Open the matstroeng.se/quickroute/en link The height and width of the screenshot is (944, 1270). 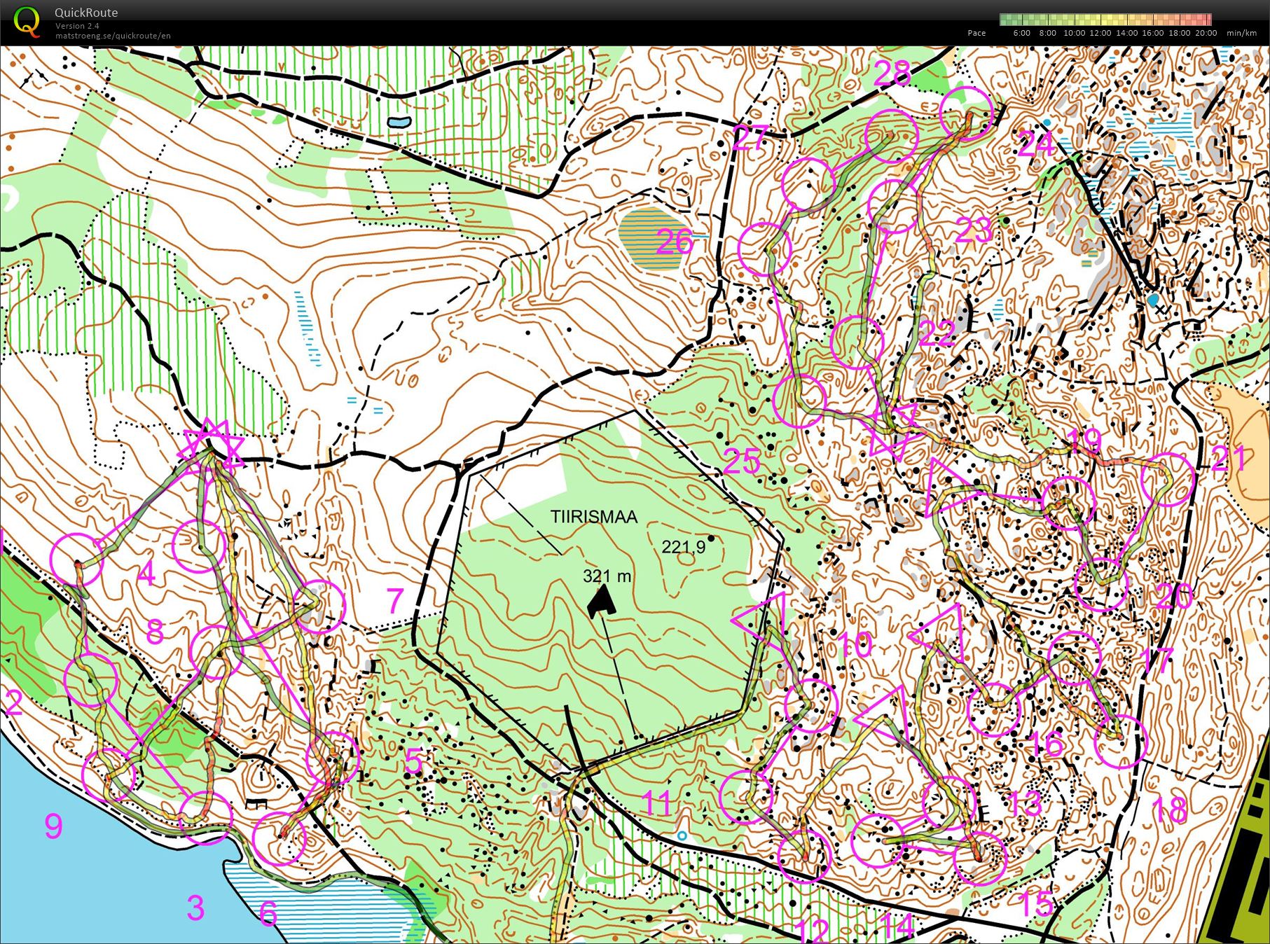113,36
